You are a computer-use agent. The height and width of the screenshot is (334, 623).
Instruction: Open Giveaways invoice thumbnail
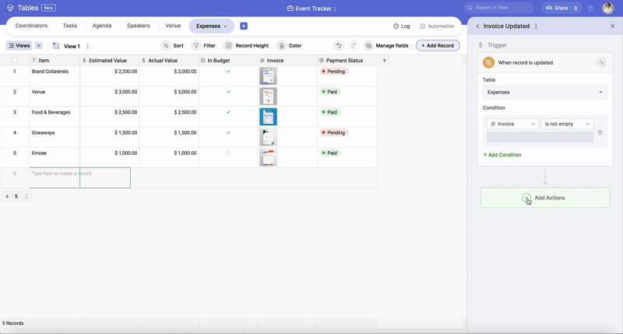point(268,137)
